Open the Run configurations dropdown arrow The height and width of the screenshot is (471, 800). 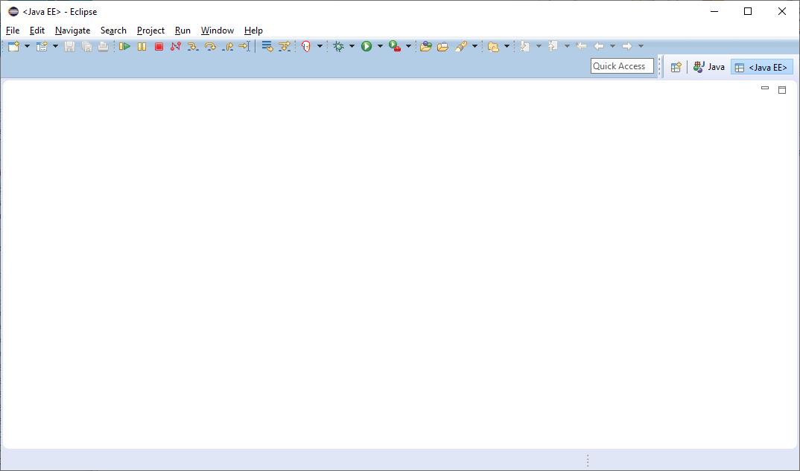[x=380, y=46]
